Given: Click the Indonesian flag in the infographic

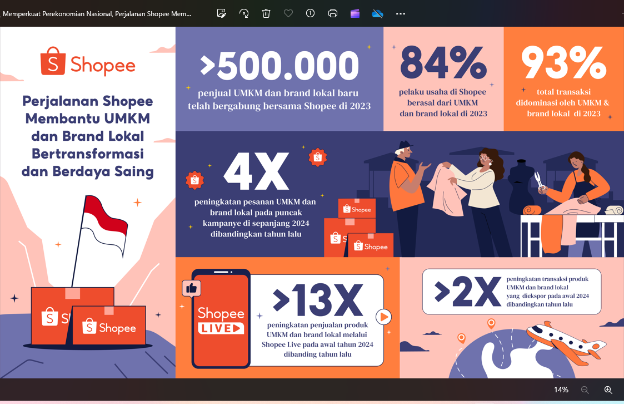Looking at the screenshot, I should point(104,225).
